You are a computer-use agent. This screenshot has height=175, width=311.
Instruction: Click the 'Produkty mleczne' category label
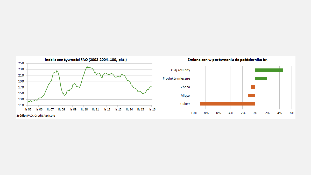click(x=176, y=79)
